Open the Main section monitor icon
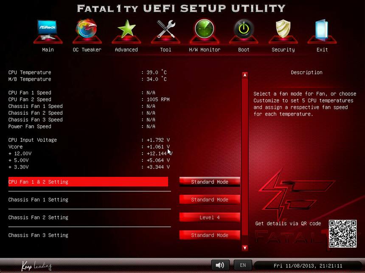The image size is (365, 273). point(48,30)
